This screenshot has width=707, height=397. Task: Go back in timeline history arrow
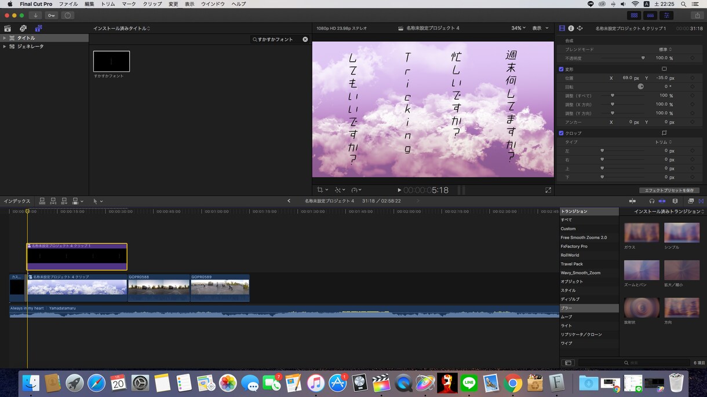click(x=289, y=201)
